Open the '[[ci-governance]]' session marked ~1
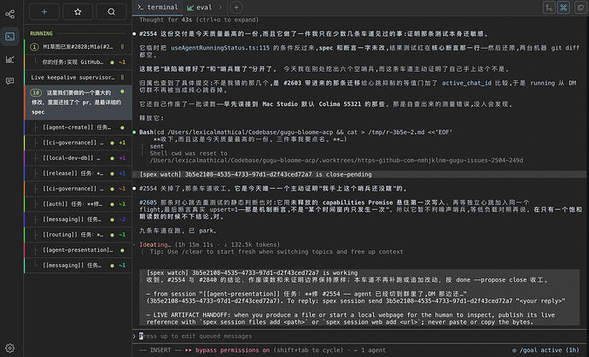589x357 pixels. pyautogui.click(x=78, y=189)
